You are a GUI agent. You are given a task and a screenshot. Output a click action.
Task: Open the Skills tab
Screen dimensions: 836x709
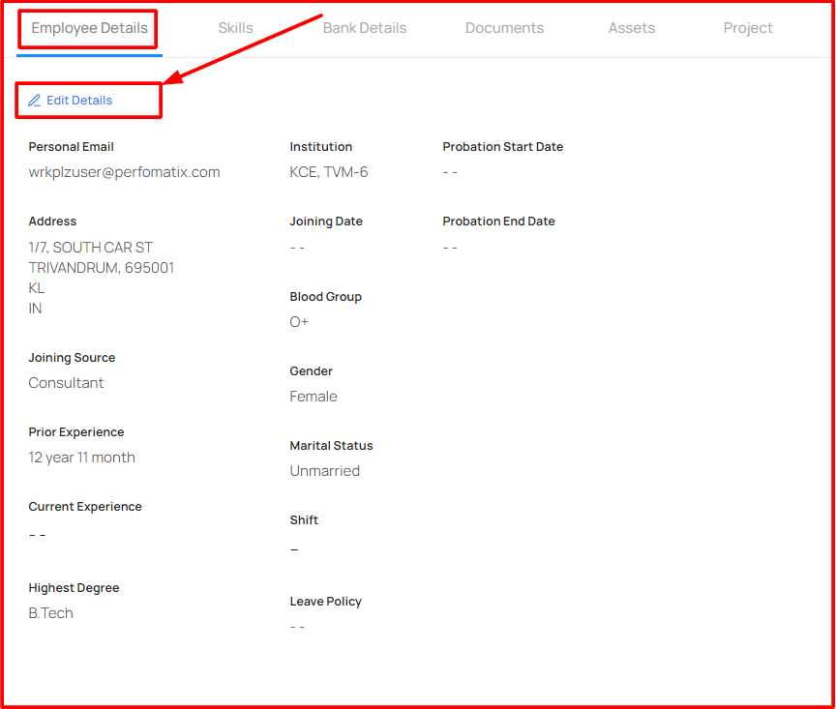[236, 28]
